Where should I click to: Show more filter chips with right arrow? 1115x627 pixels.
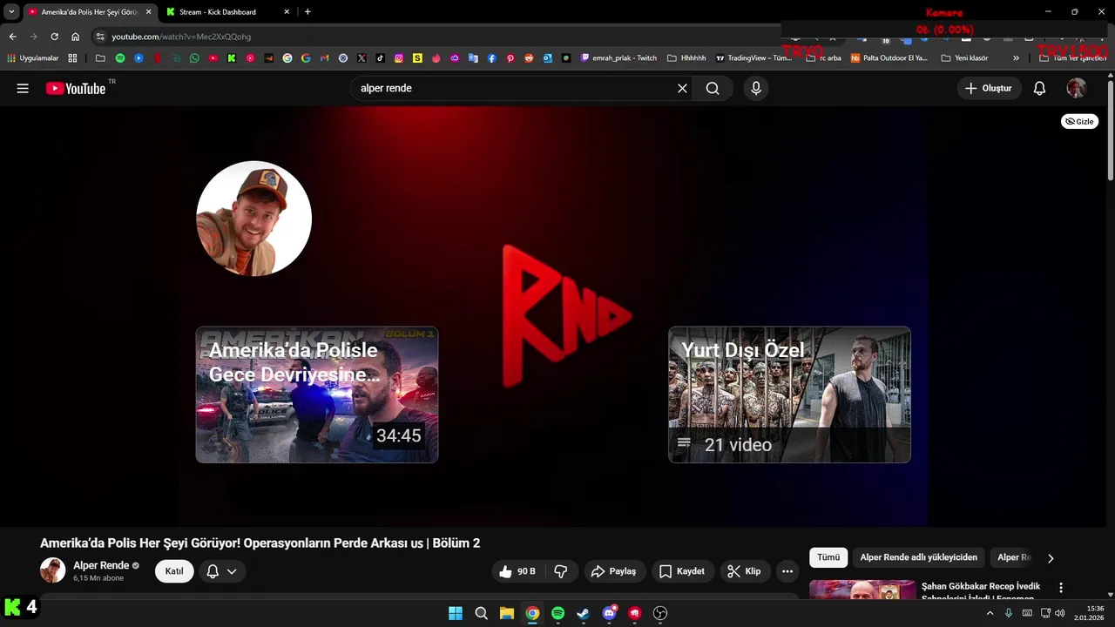coord(1051,558)
